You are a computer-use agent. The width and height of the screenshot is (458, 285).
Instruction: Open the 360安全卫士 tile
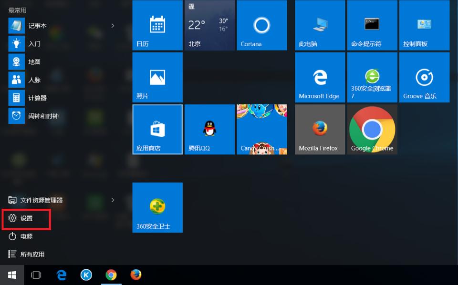157,207
